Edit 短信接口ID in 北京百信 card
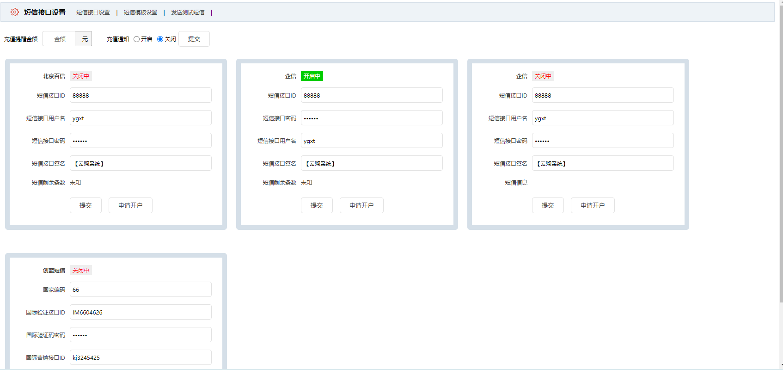783x370 pixels. point(141,95)
